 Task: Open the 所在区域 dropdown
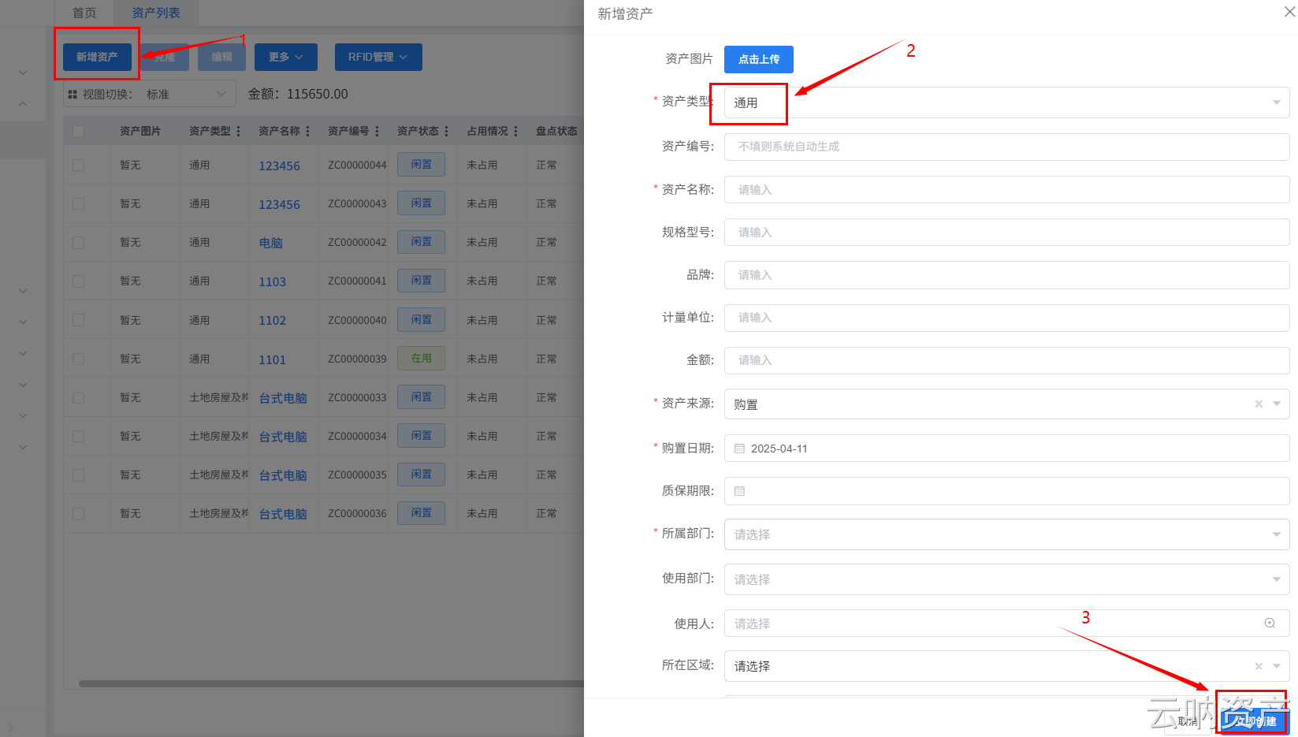[x=1006, y=666]
